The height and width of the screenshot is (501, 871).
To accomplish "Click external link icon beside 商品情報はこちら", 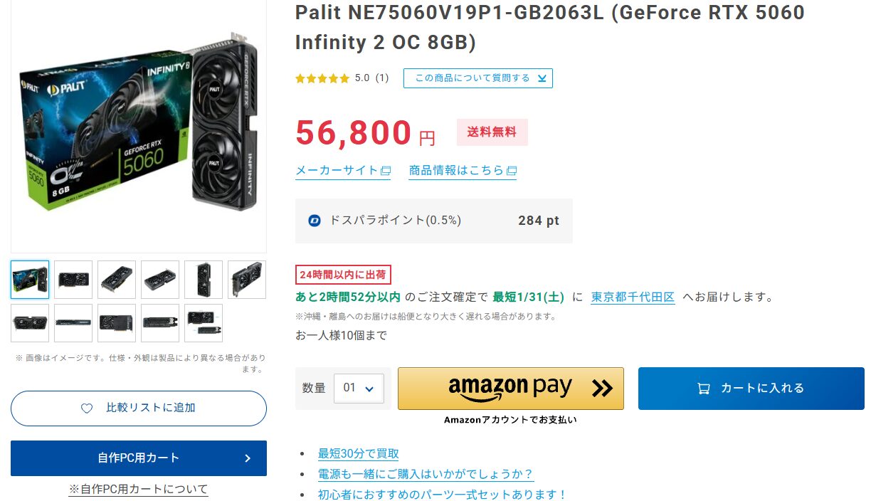I will [511, 171].
